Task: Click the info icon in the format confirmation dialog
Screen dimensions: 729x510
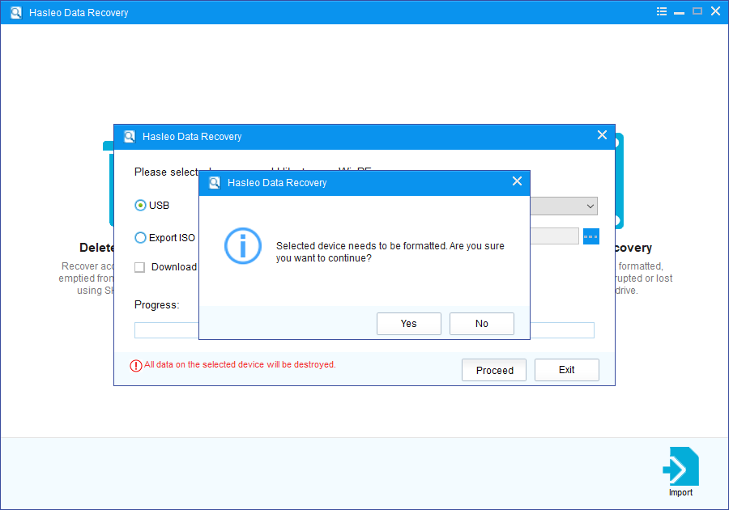Action: [243, 246]
